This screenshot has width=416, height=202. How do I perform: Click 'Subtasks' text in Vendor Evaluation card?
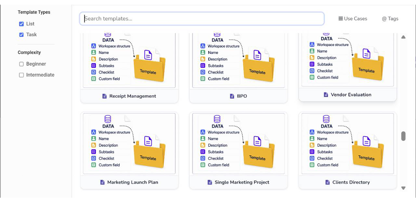325,64
